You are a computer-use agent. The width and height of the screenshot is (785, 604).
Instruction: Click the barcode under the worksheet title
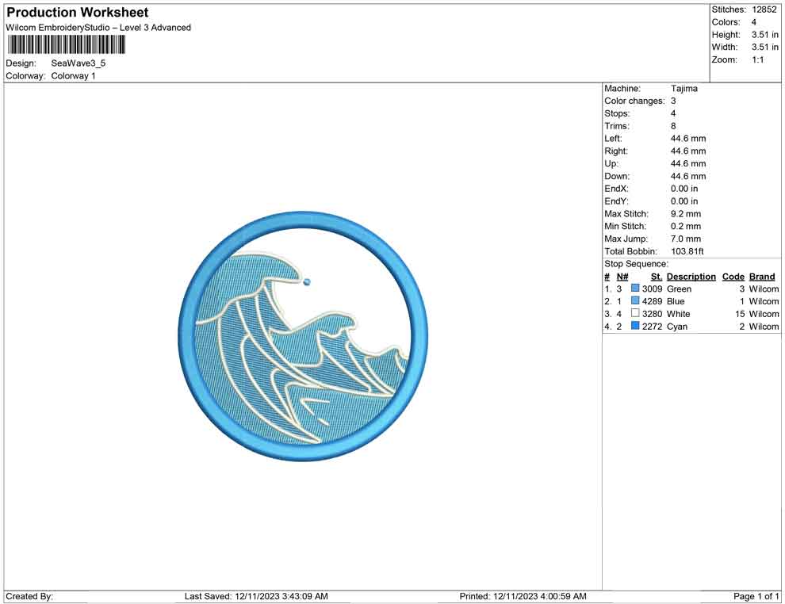tap(67, 44)
